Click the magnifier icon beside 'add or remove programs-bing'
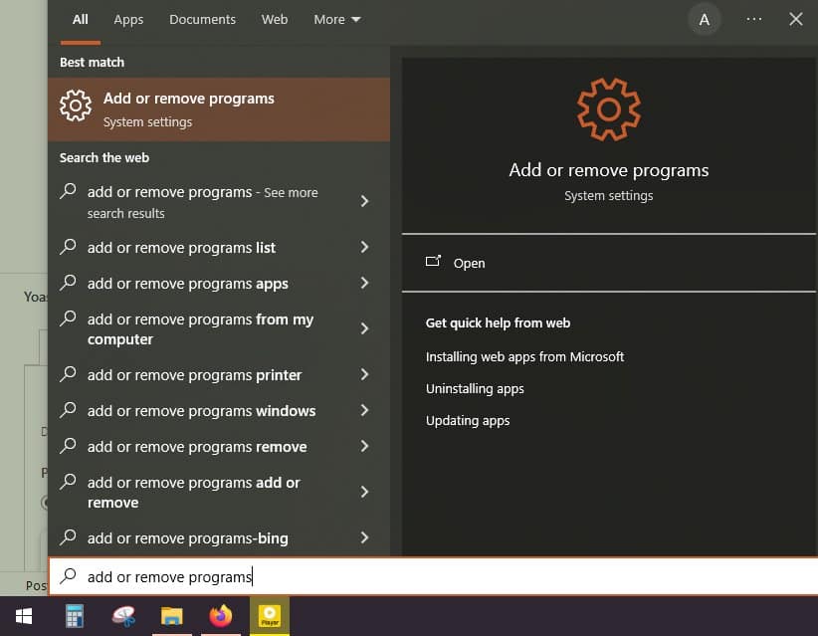 click(68, 537)
